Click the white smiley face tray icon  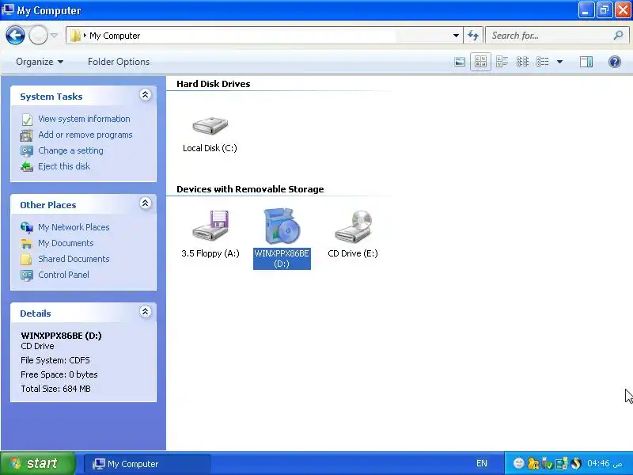tap(519, 463)
